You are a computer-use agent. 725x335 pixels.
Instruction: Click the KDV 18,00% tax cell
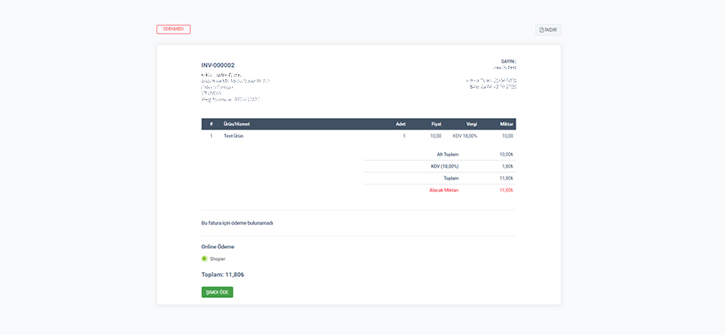pos(465,136)
